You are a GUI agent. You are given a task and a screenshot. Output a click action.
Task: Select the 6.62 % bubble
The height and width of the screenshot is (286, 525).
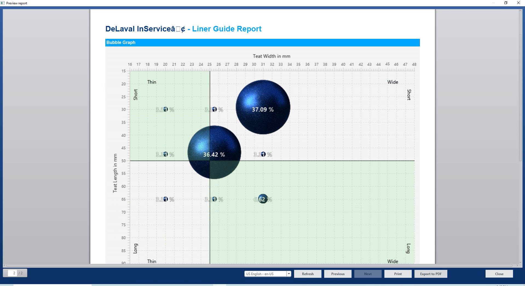tap(263, 199)
